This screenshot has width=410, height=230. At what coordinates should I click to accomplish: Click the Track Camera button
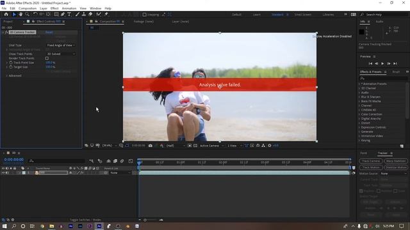(371, 161)
